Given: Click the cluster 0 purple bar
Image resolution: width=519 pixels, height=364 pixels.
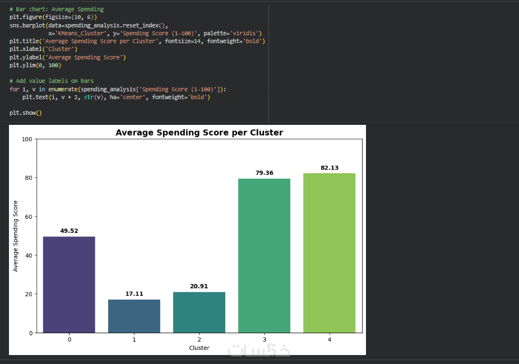Looking at the screenshot, I should pyautogui.click(x=69, y=284).
